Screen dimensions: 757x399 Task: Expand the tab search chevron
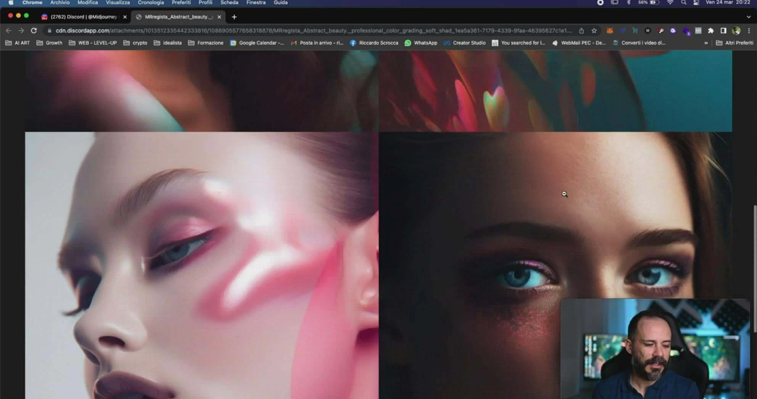pos(748,17)
